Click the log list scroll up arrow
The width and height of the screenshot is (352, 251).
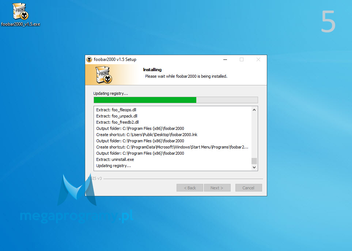click(254, 110)
